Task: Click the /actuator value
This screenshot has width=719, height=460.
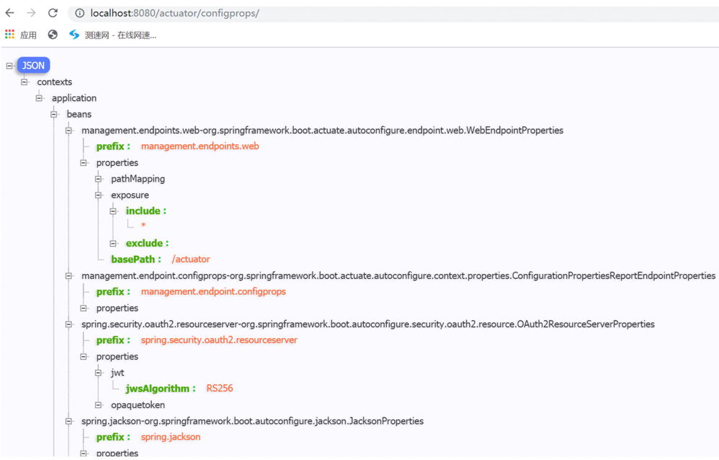Action: click(x=191, y=260)
